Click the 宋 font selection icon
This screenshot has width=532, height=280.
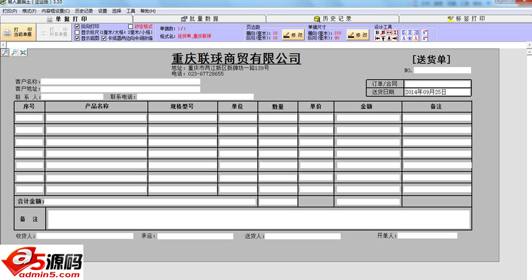coord(410,39)
